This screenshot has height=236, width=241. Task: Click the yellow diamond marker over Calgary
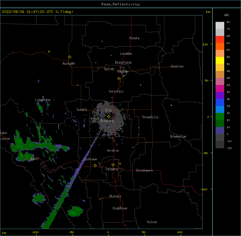[113, 165]
